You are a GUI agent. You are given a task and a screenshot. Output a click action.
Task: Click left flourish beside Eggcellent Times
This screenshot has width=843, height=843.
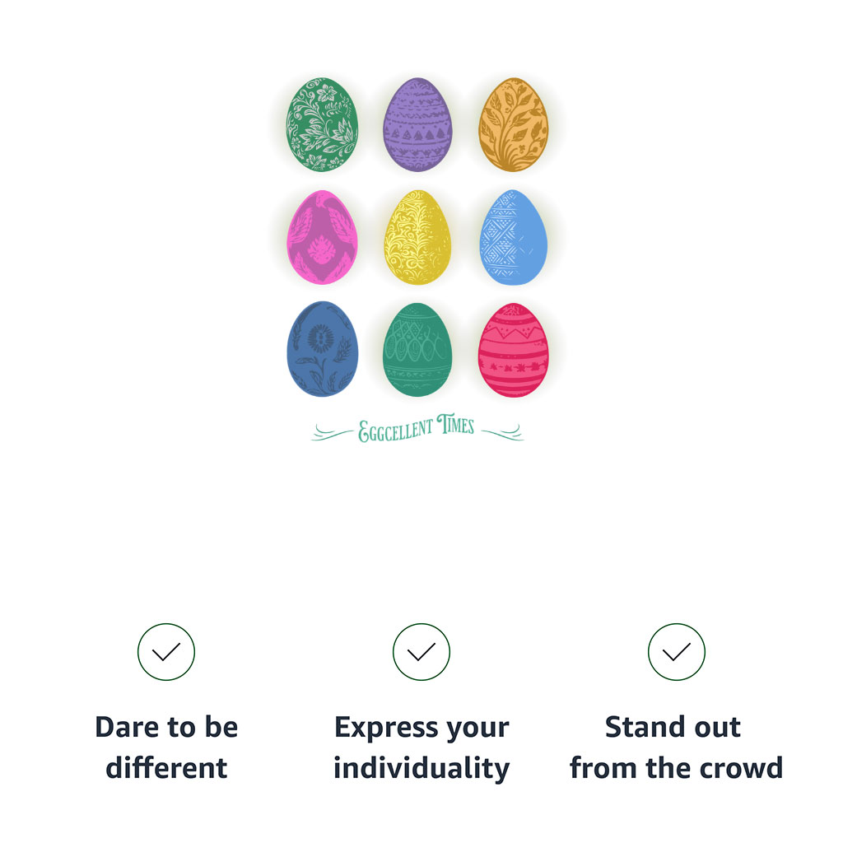click(x=333, y=432)
